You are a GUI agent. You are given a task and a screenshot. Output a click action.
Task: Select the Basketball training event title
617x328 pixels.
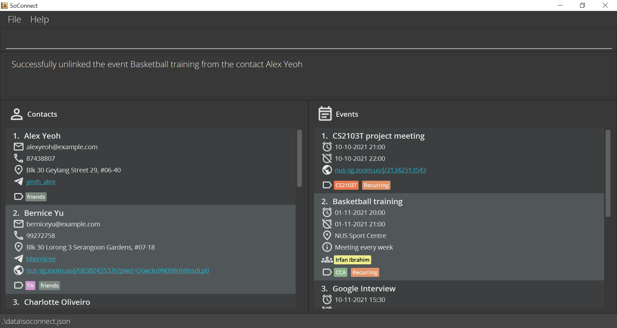(368, 201)
